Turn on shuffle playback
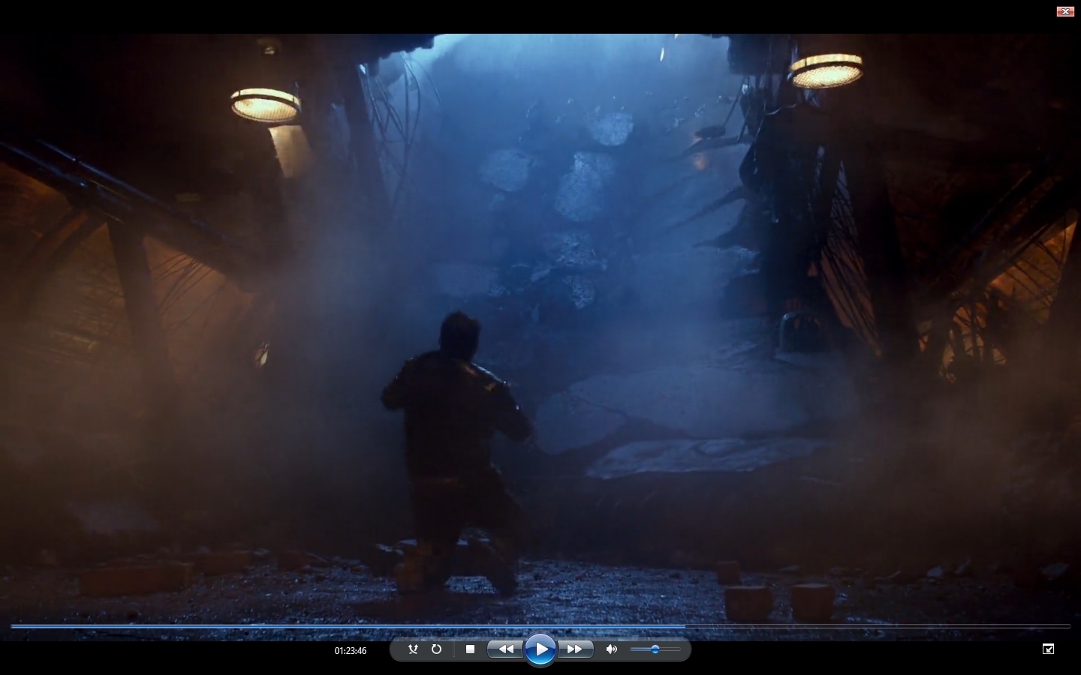 click(x=413, y=649)
